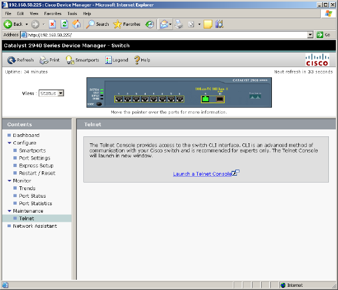
Task: Click Launch a Telnet Console link
Action: pyautogui.click(x=202, y=174)
